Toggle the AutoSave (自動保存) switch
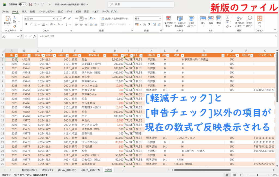Viewport: 279px width, 177px height. click(23, 4)
